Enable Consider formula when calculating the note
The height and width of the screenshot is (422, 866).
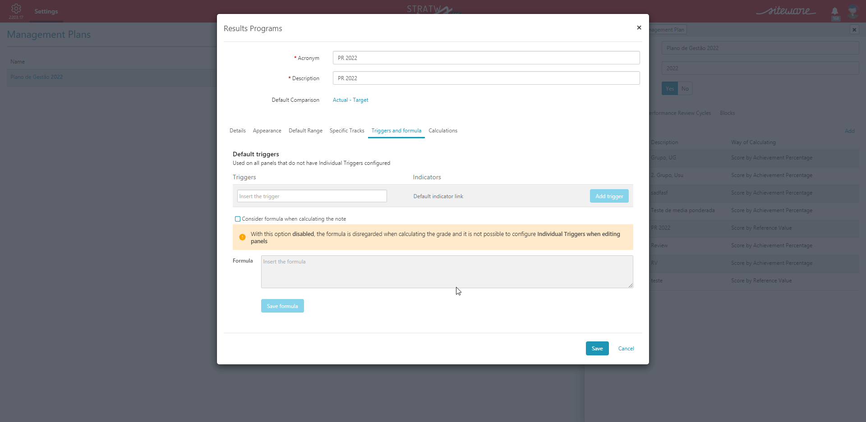[238, 219]
